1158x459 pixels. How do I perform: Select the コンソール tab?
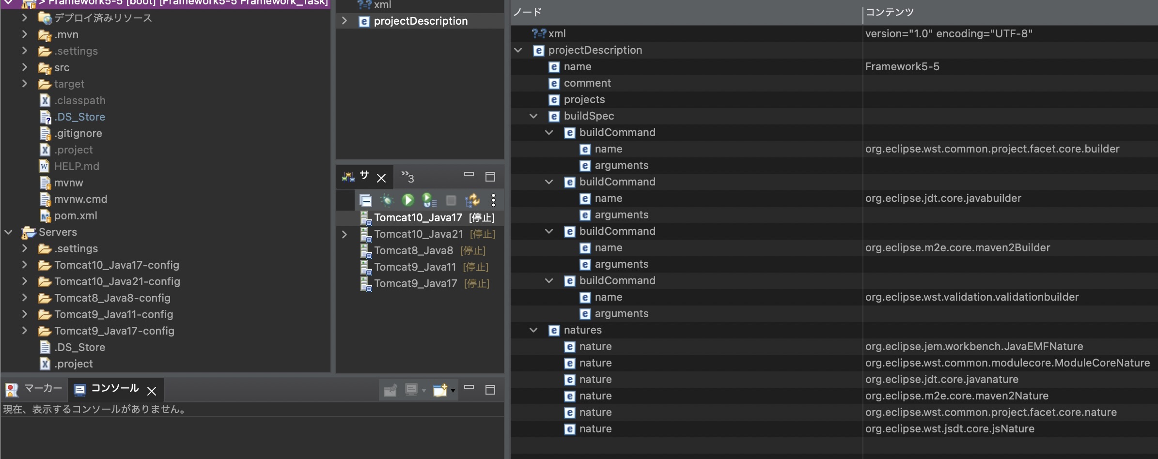point(114,389)
